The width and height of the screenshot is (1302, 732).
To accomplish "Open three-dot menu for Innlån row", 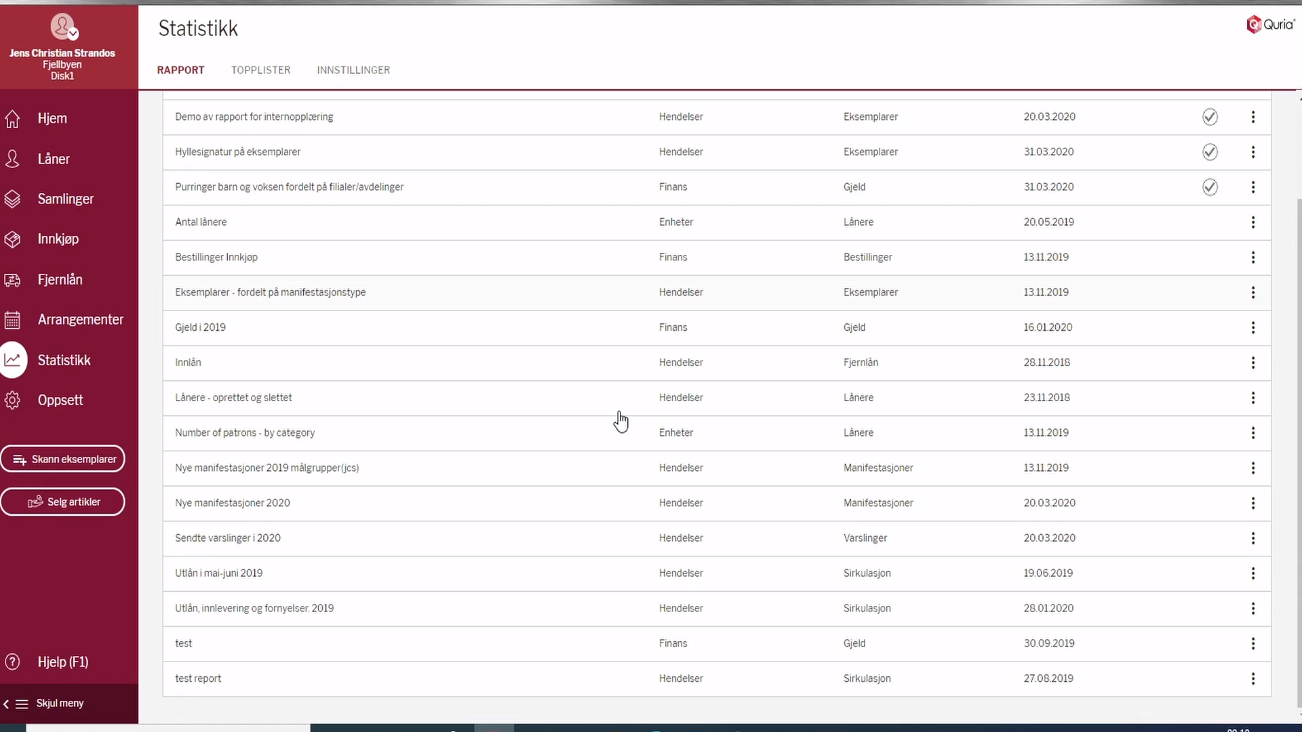I will [1252, 363].
